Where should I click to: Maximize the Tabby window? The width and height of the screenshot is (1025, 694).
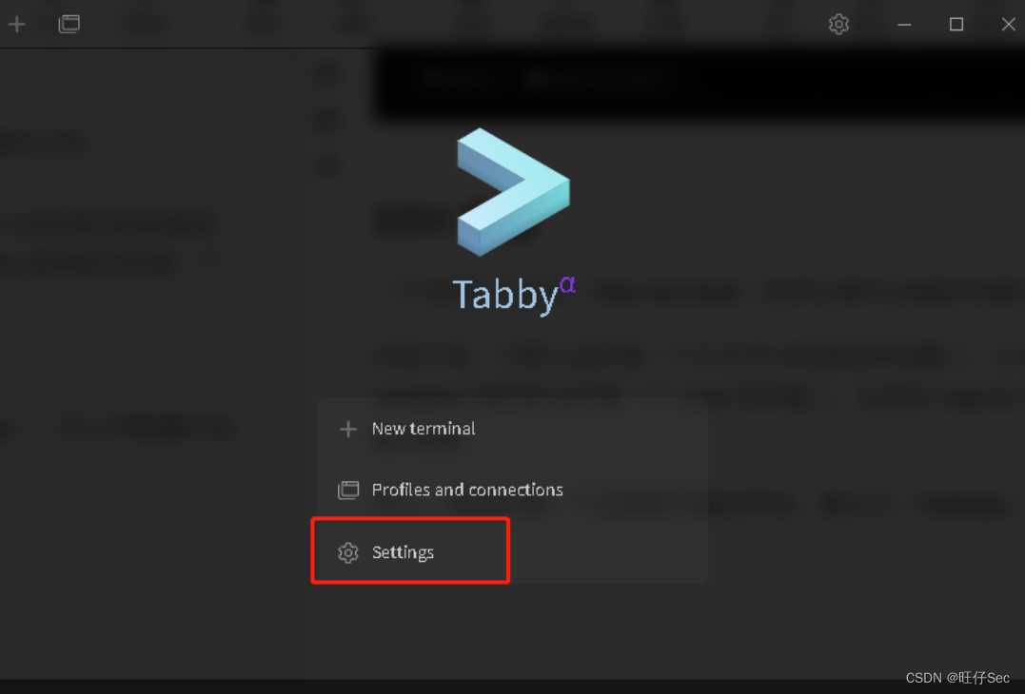(x=956, y=24)
